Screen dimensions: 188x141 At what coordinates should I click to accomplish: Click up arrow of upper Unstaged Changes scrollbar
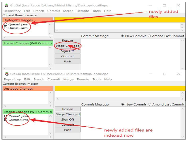50,24
